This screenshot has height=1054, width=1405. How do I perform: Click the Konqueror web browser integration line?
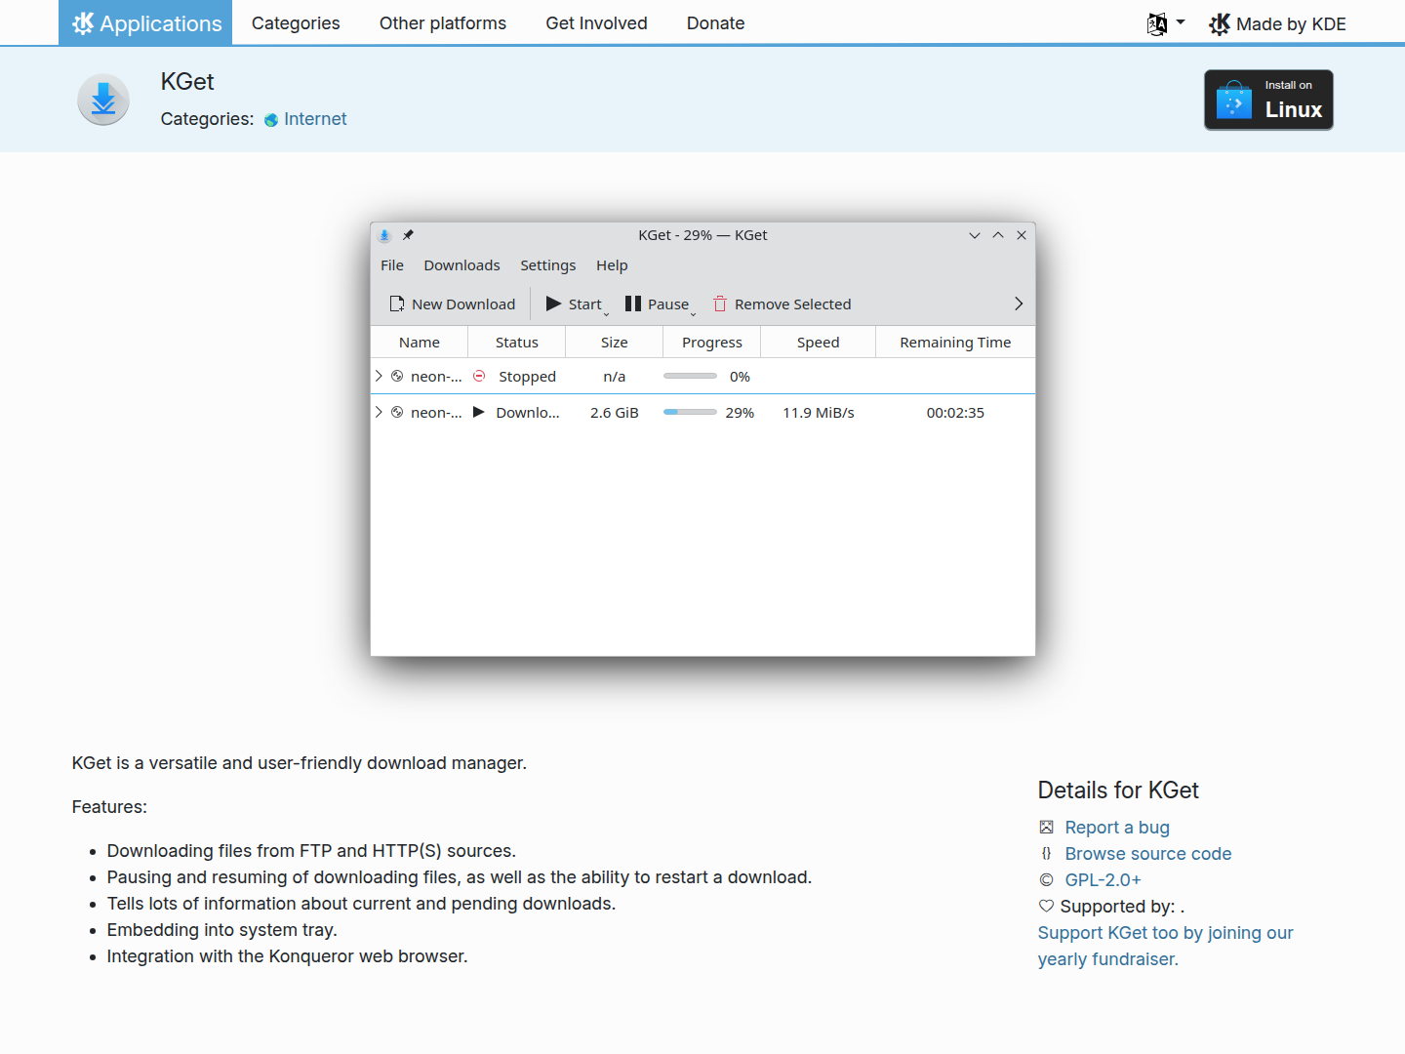[288, 956]
